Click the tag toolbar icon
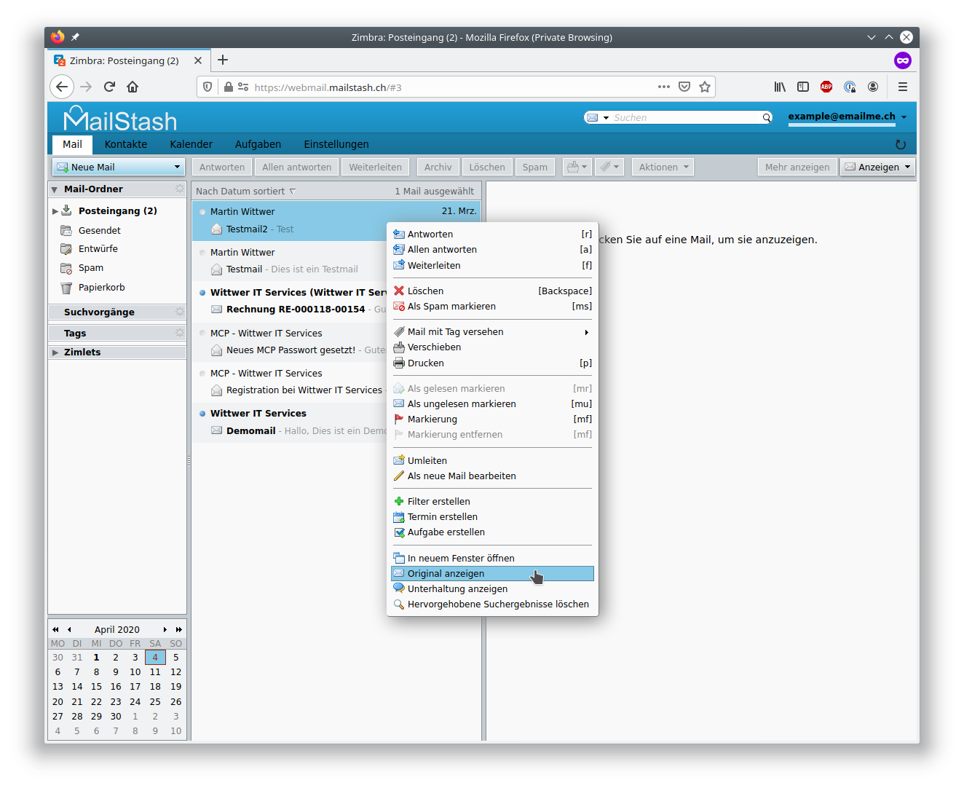Viewport: 964px width, 788px height. (x=609, y=167)
